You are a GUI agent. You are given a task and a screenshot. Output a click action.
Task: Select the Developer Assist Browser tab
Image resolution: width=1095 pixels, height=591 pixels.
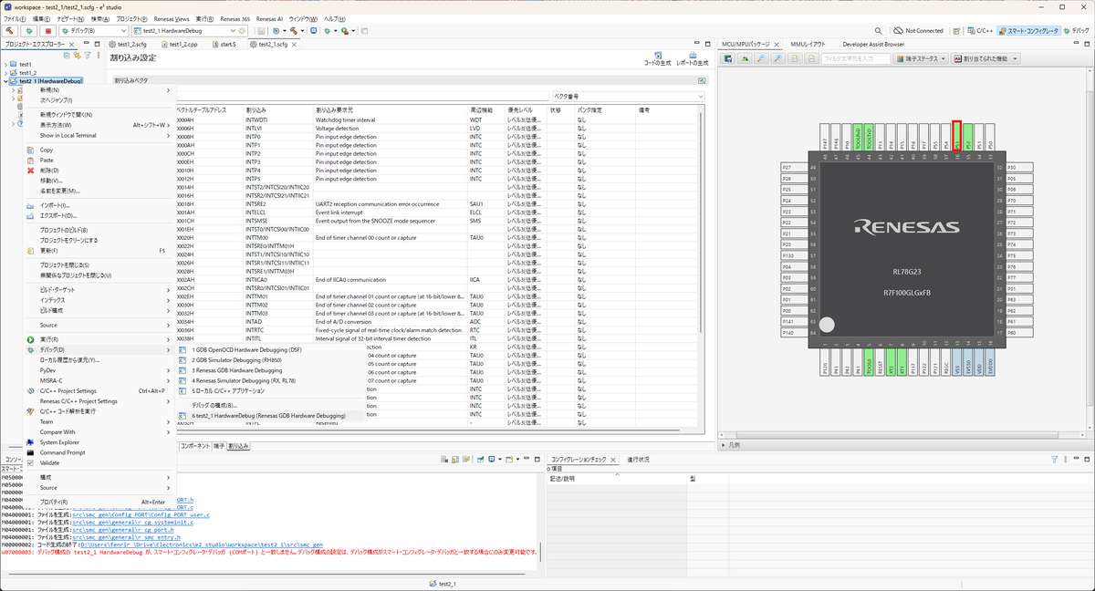(873, 43)
